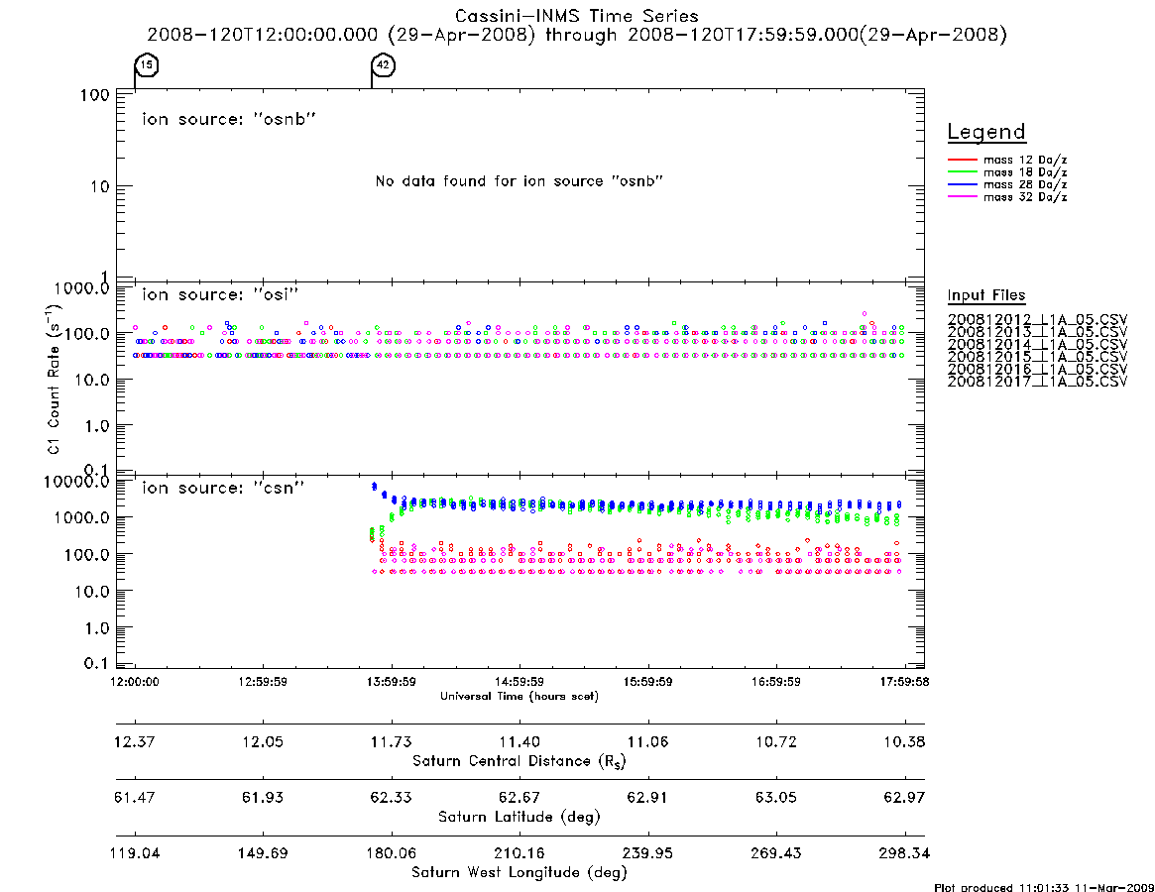The width and height of the screenshot is (1155, 892).
Task: Click the 17:59:58 time tick label
Action: click(904, 682)
